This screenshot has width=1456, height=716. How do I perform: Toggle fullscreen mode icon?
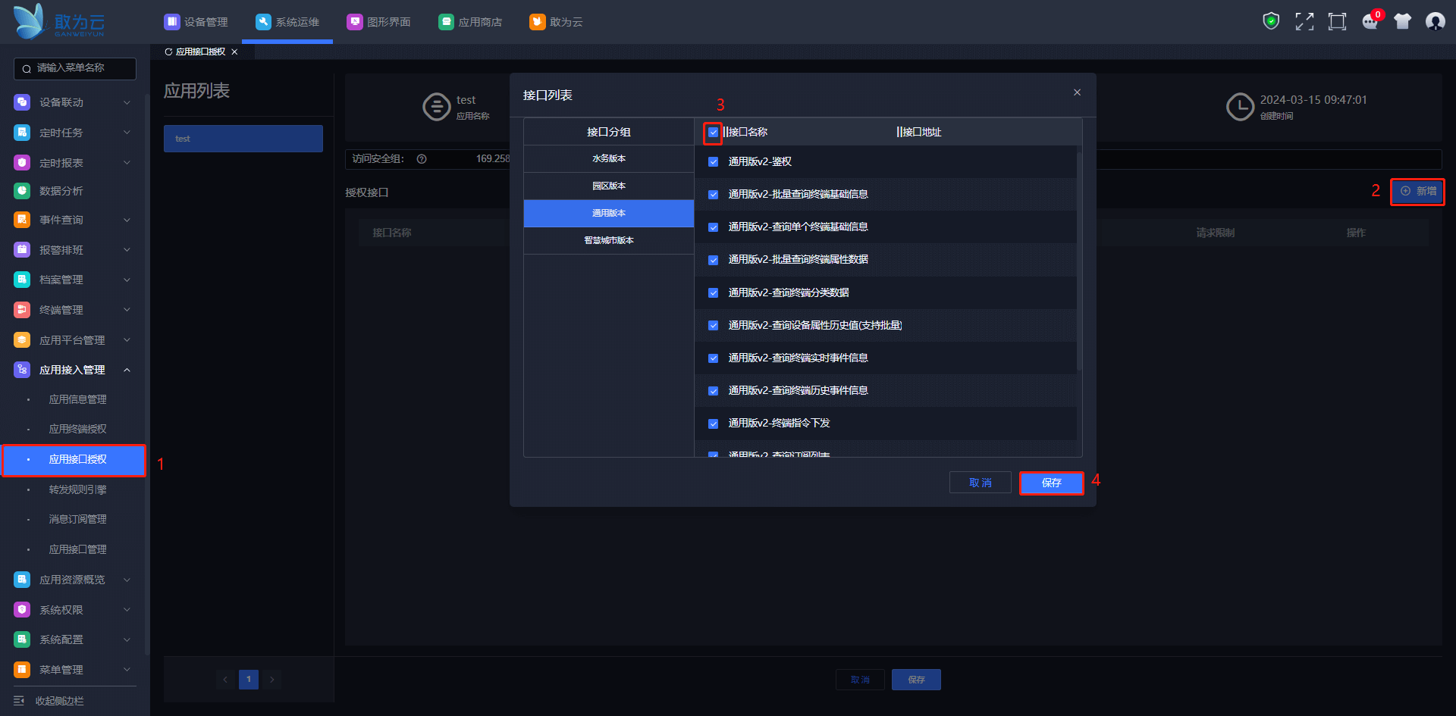[x=1304, y=21]
